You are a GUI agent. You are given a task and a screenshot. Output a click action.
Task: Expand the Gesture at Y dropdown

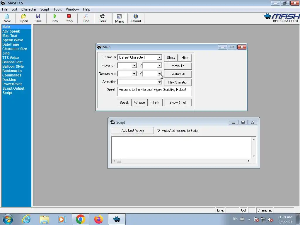pyautogui.click(x=159, y=74)
